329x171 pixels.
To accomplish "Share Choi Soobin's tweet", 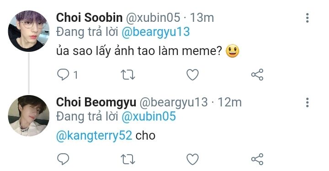I will [x=257, y=75].
